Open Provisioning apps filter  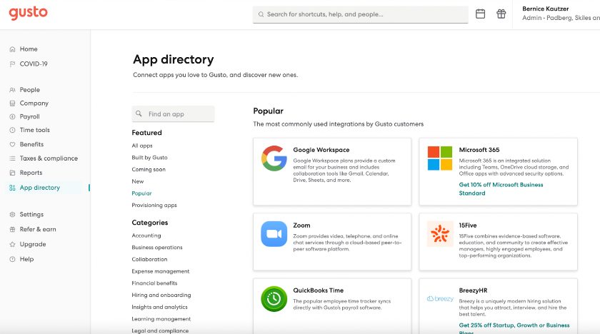[x=154, y=206]
